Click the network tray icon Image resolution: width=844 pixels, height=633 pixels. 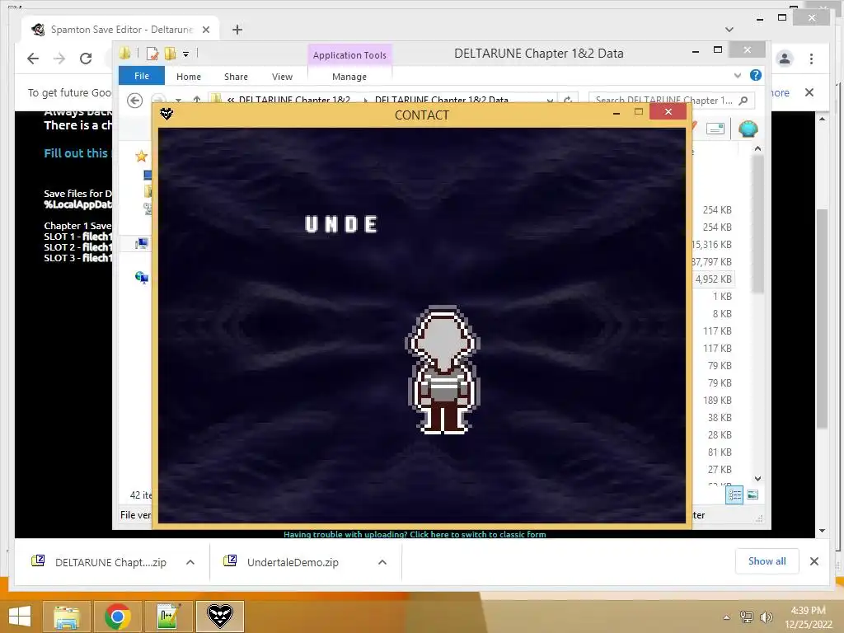[746, 617]
